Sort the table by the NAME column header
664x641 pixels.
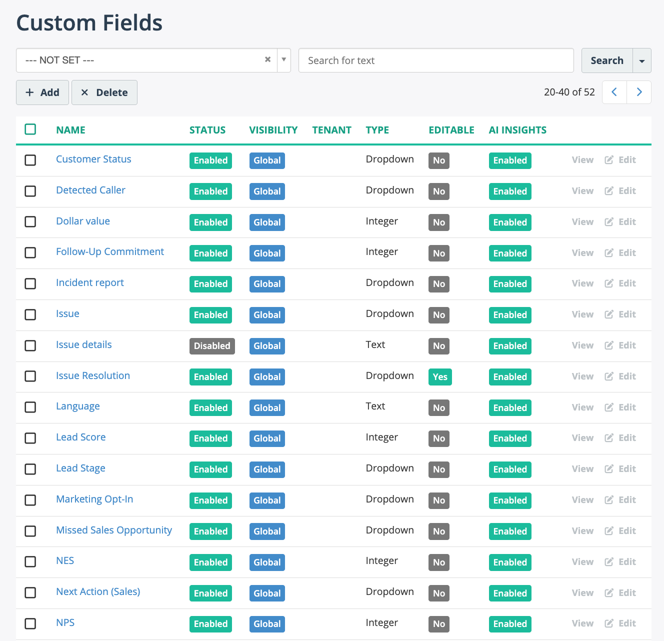70,130
